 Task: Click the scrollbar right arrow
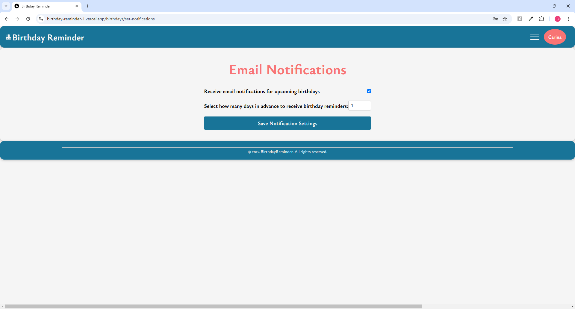coord(572,306)
